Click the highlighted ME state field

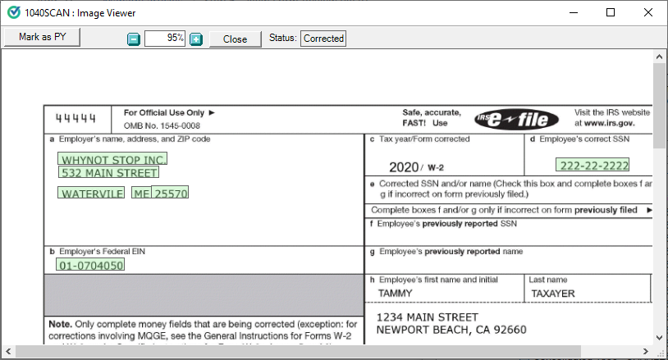click(x=141, y=194)
